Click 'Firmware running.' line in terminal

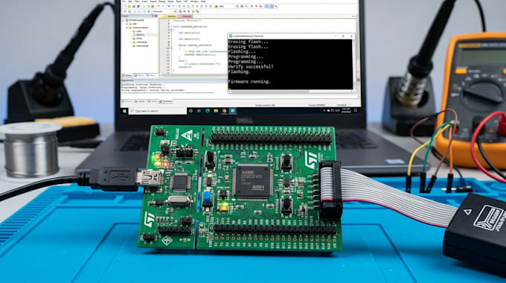point(249,81)
